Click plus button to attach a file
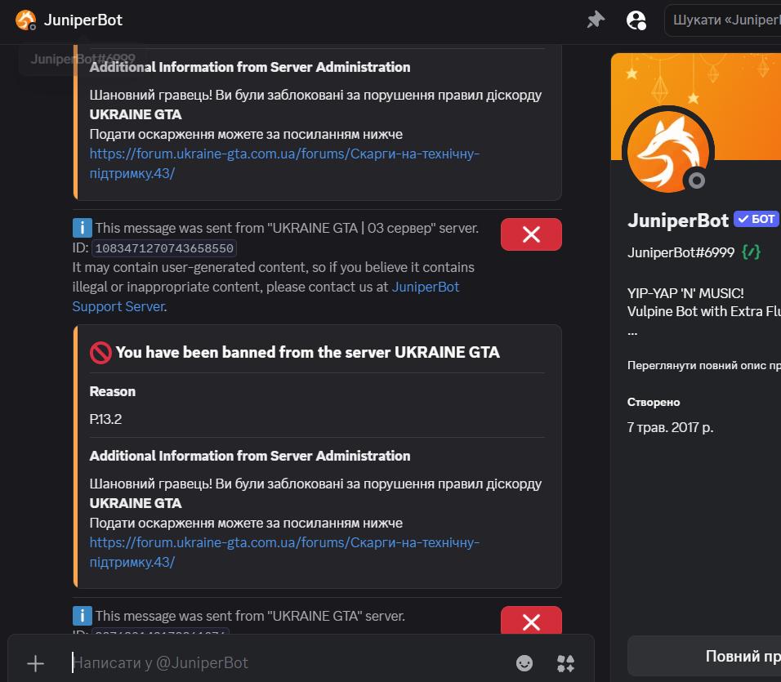The width and height of the screenshot is (781, 682). click(35, 663)
